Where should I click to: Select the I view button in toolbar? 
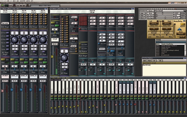coord(18,5)
